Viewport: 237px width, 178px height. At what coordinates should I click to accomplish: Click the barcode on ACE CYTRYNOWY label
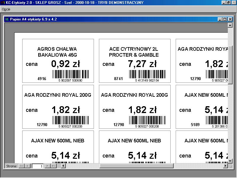147,74
